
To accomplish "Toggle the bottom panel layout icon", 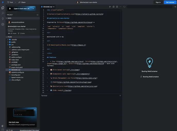I will tap(3, 130).
